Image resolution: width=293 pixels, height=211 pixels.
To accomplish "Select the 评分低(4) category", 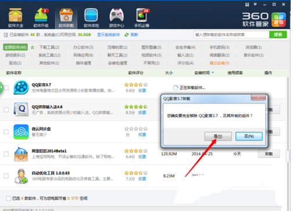I will (x=185, y=63).
